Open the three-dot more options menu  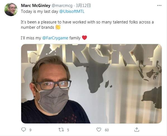pos(159,5)
